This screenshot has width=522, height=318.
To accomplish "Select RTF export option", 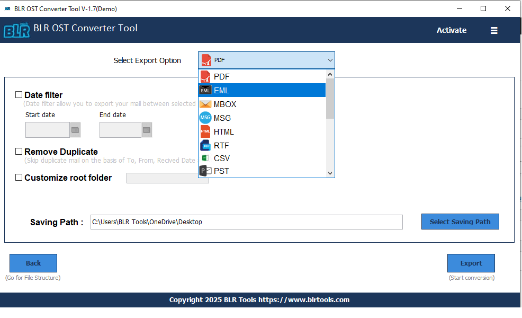I will coord(262,146).
